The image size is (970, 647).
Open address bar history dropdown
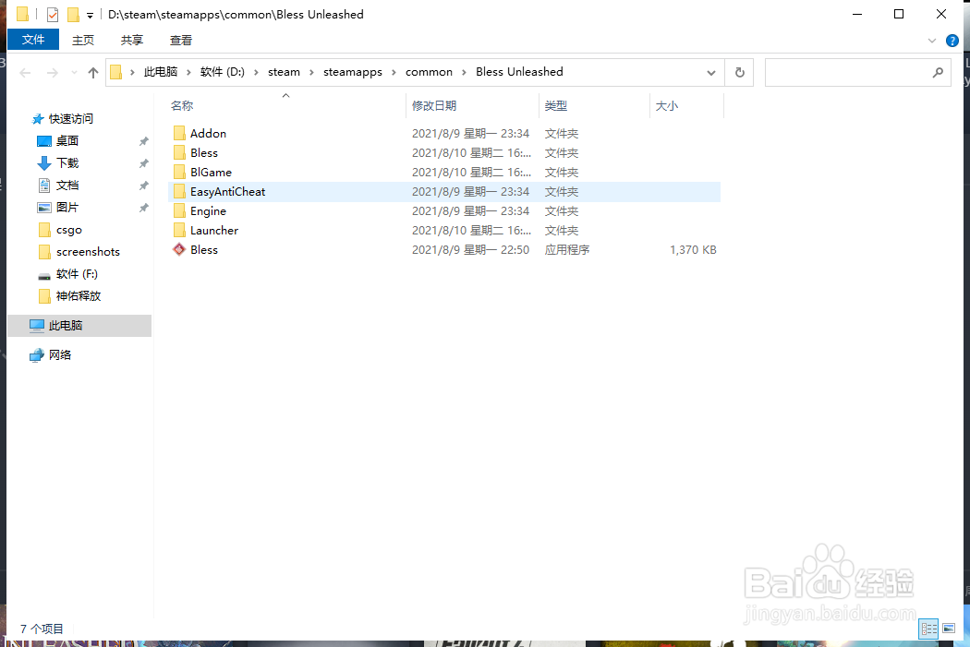click(x=710, y=72)
